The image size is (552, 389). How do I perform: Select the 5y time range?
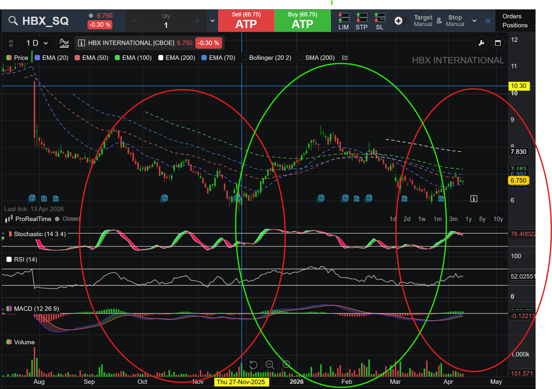point(482,219)
